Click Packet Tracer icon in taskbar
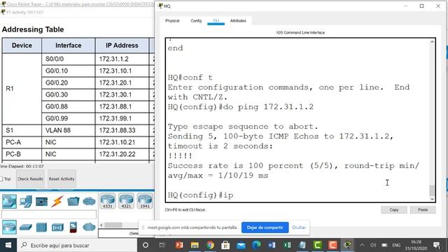 click(348, 245)
